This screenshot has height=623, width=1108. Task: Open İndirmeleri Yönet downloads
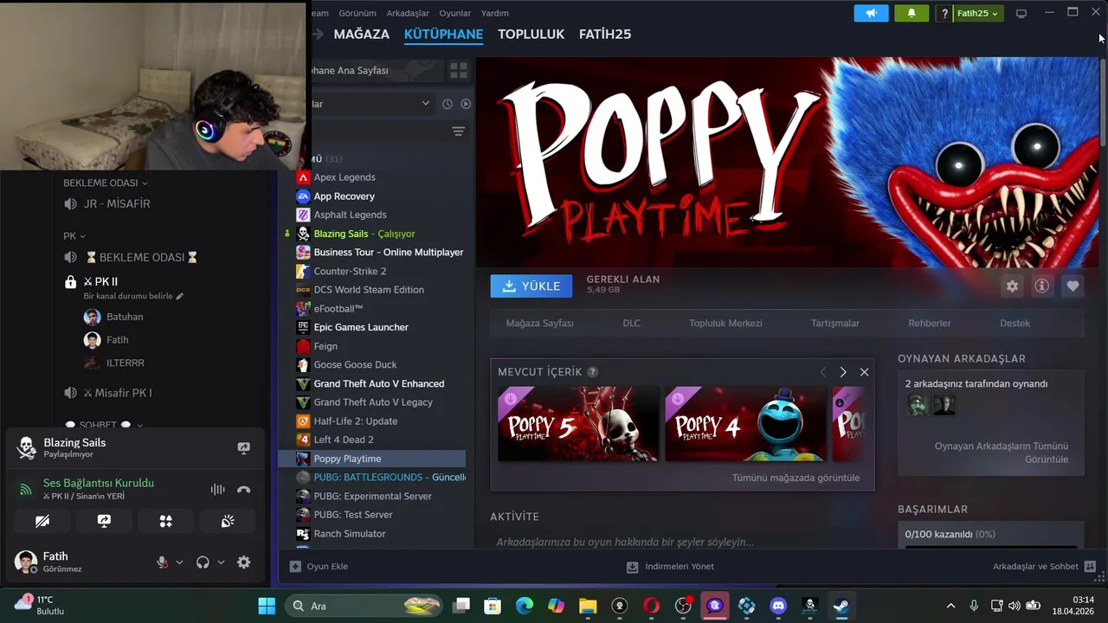pyautogui.click(x=671, y=566)
